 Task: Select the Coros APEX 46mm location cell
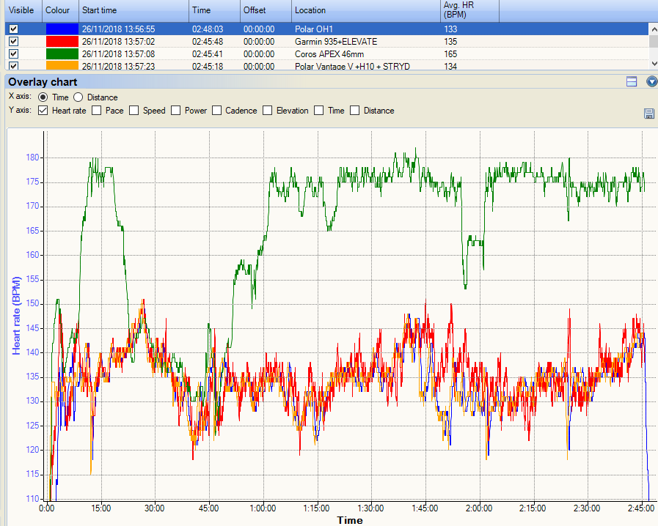pyautogui.click(x=329, y=54)
